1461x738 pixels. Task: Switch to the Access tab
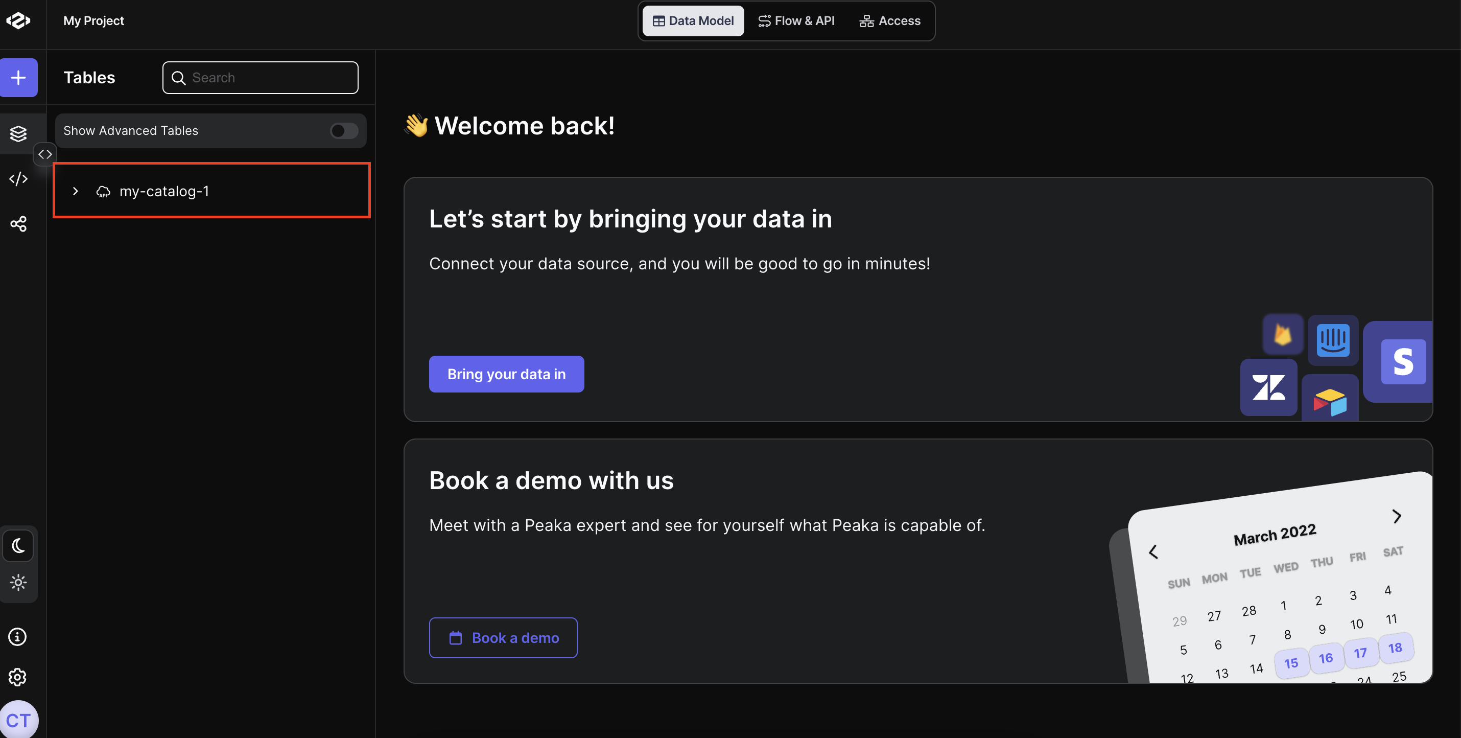[x=890, y=21]
